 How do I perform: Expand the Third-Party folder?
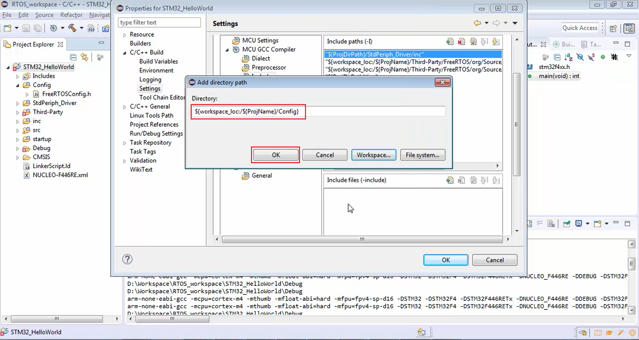[17, 112]
